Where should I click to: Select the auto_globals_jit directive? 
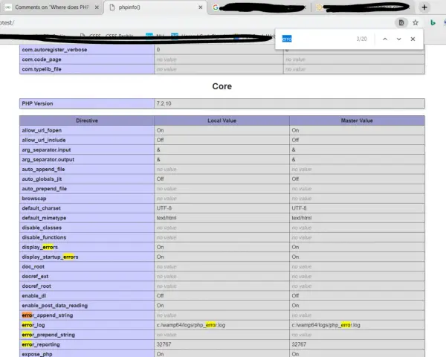42,179
